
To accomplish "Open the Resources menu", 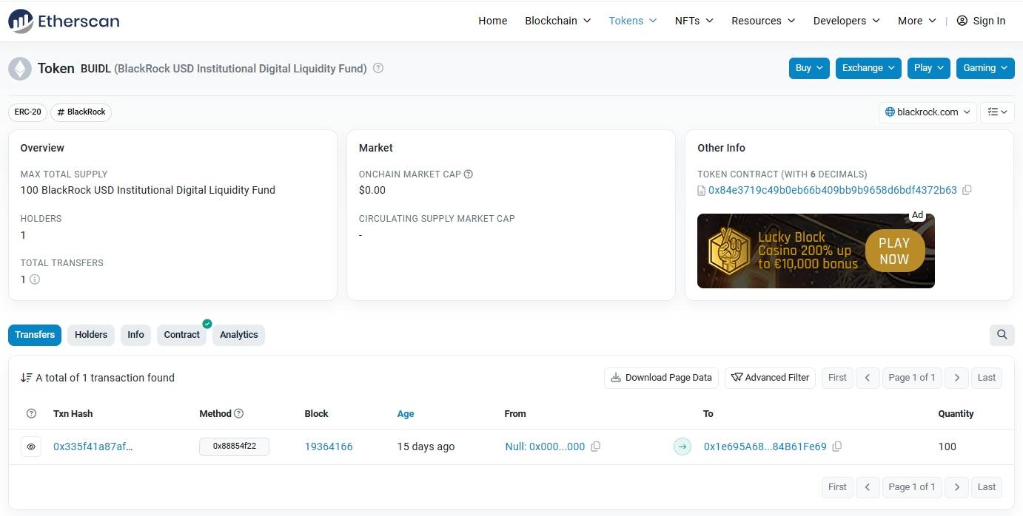I will coord(763,21).
